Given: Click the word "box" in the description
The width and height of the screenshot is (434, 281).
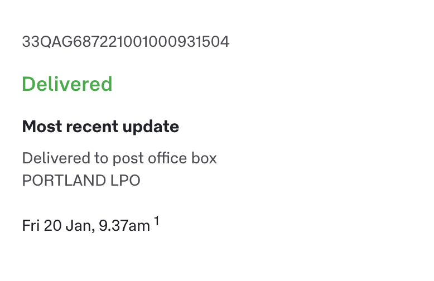Looking at the screenshot, I should tap(205, 158).
